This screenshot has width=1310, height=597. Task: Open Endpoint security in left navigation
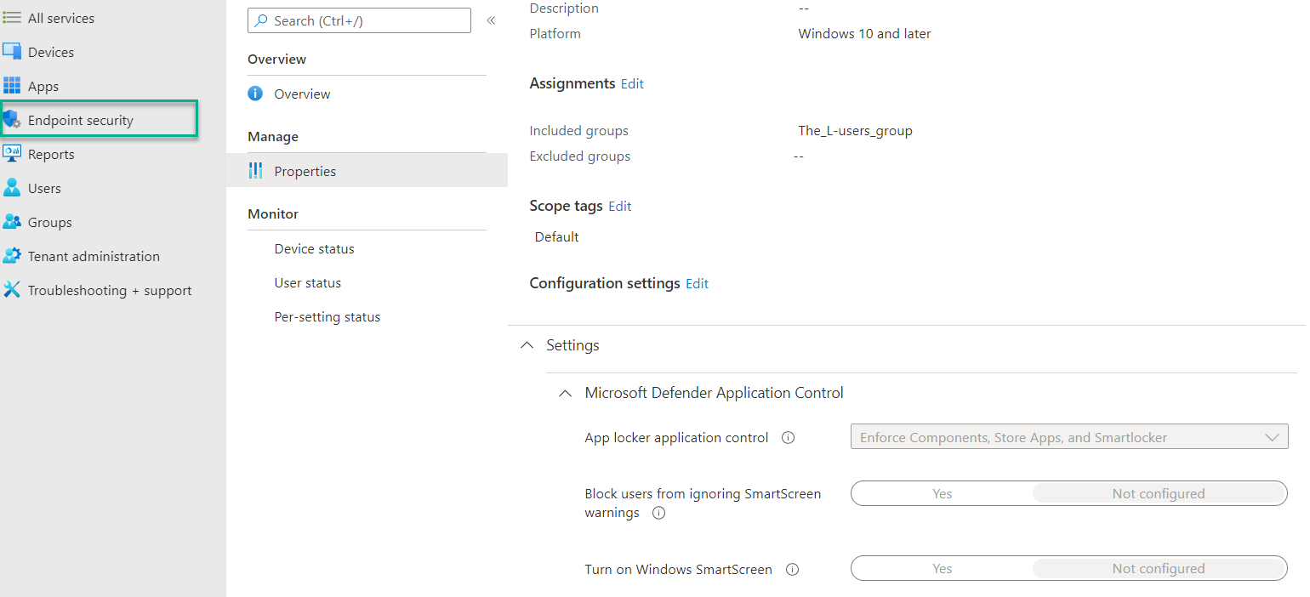pos(99,119)
